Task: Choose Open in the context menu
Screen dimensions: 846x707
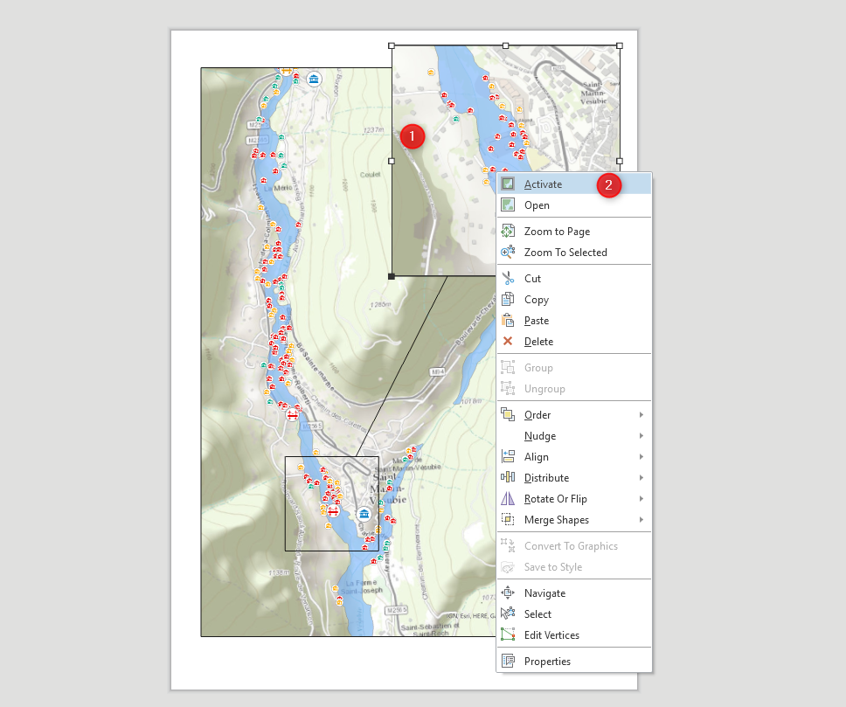Action: click(574, 205)
